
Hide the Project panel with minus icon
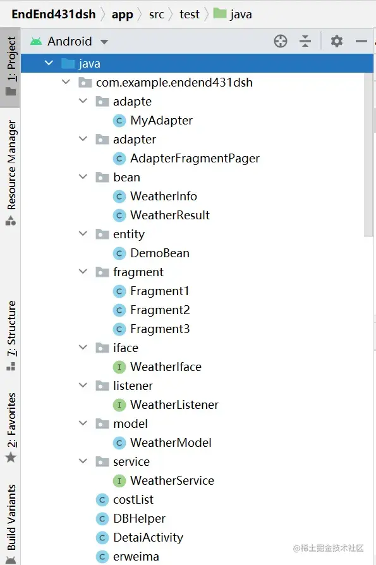[361, 41]
